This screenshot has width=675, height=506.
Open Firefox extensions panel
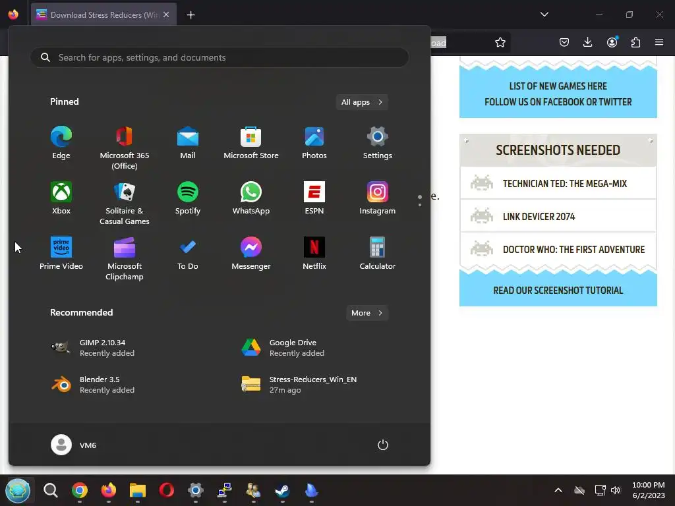635,42
